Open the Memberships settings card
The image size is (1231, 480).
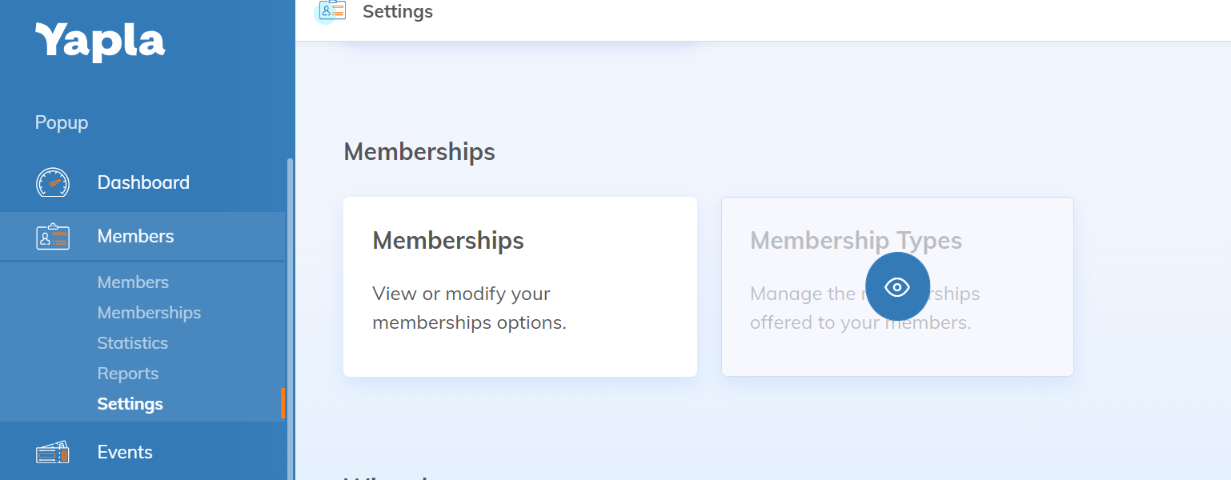[519, 286]
